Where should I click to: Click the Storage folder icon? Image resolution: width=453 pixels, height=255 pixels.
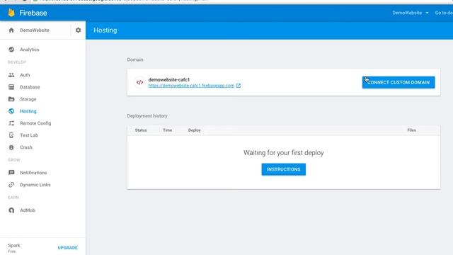click(11, 99)
